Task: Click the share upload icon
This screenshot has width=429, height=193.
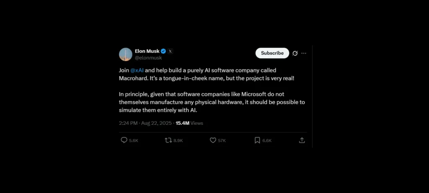Action: 302,140
